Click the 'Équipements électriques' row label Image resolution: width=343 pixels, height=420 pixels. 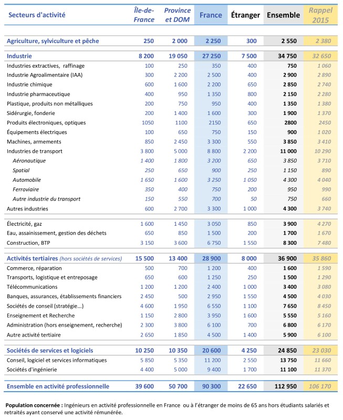coord(37,132)
